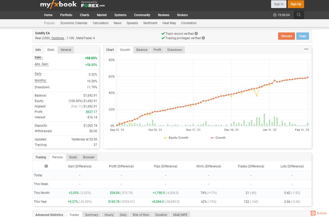Viewport: 329px width, 217px height.
Task: Click the orange Discuss button
Action: pyautogui.click(x=286, y=36)
